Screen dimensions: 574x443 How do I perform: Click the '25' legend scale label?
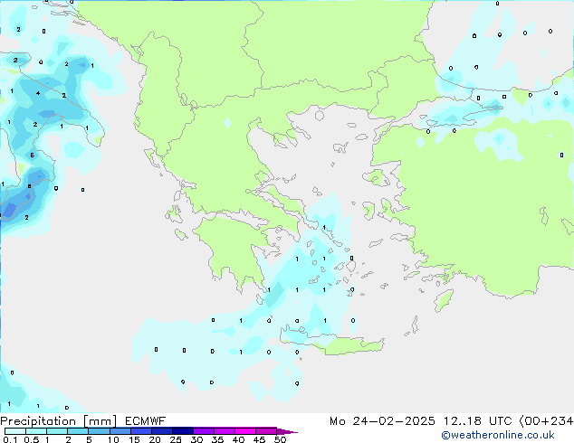point(176,439)
